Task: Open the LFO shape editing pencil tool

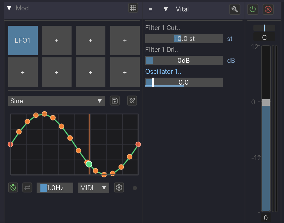Action: (132, 101)
